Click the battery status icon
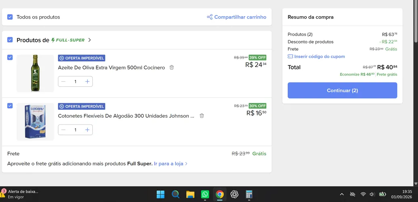Viewport: 418px width, 202px height. [382, 194]
